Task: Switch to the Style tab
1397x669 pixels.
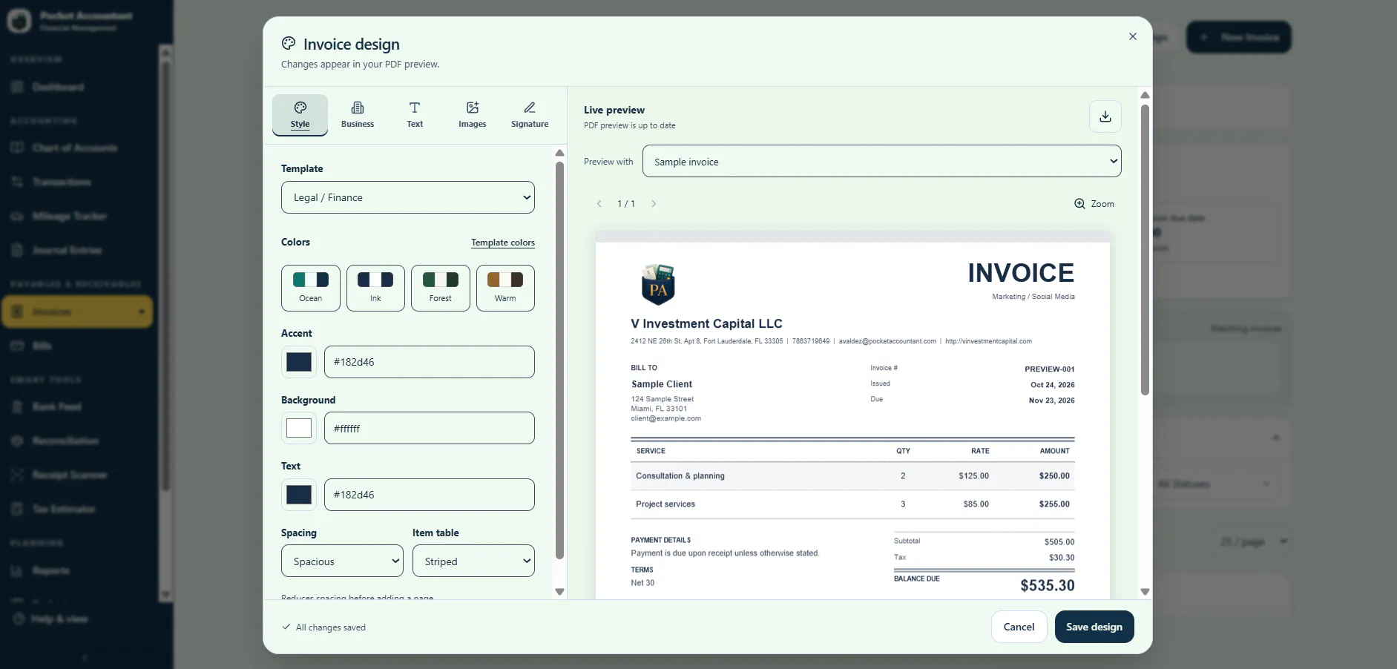Action: (x=300, y=115)
